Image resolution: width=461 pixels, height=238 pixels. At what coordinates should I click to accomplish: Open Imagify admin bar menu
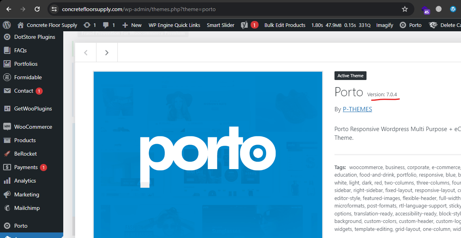[x=385, y=25]
